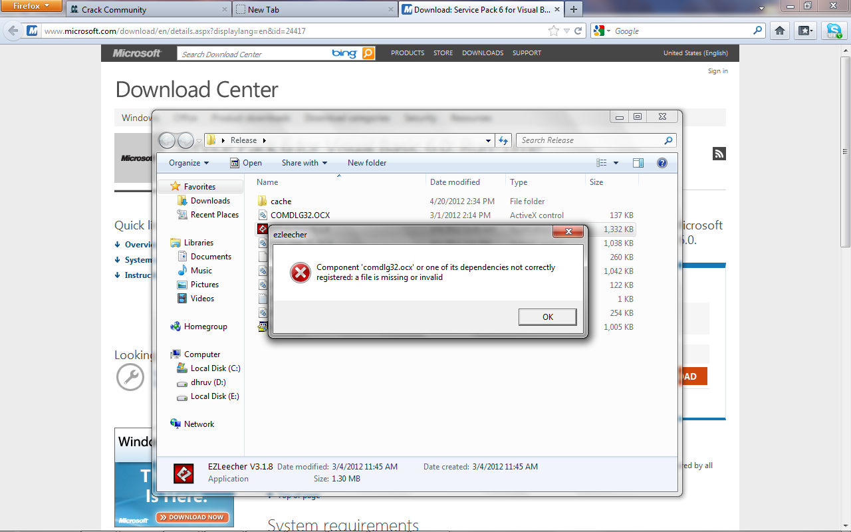This screenshot has width=851, height=532.
Task: Open STORE menu on Microsoft page
Action: 443,53
